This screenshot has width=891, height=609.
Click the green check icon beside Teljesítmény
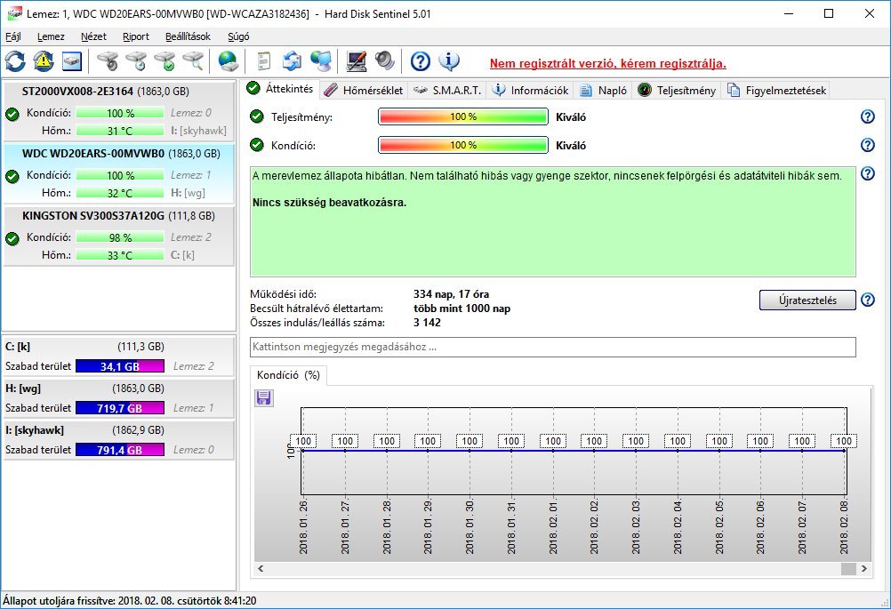pos(257,116)
